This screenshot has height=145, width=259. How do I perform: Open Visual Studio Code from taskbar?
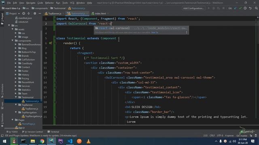pos(70,141)
